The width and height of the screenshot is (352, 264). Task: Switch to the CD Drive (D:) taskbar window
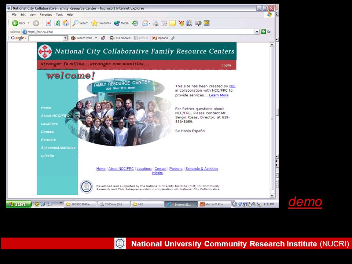(x=114, y=204)
